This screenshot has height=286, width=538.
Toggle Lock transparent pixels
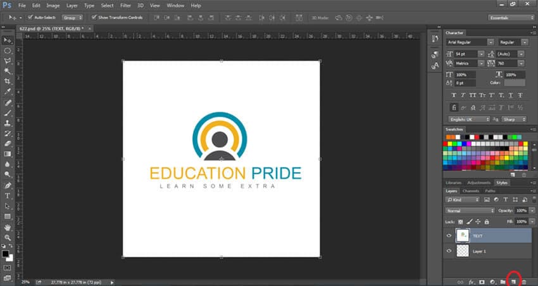(x=460, y=222)
